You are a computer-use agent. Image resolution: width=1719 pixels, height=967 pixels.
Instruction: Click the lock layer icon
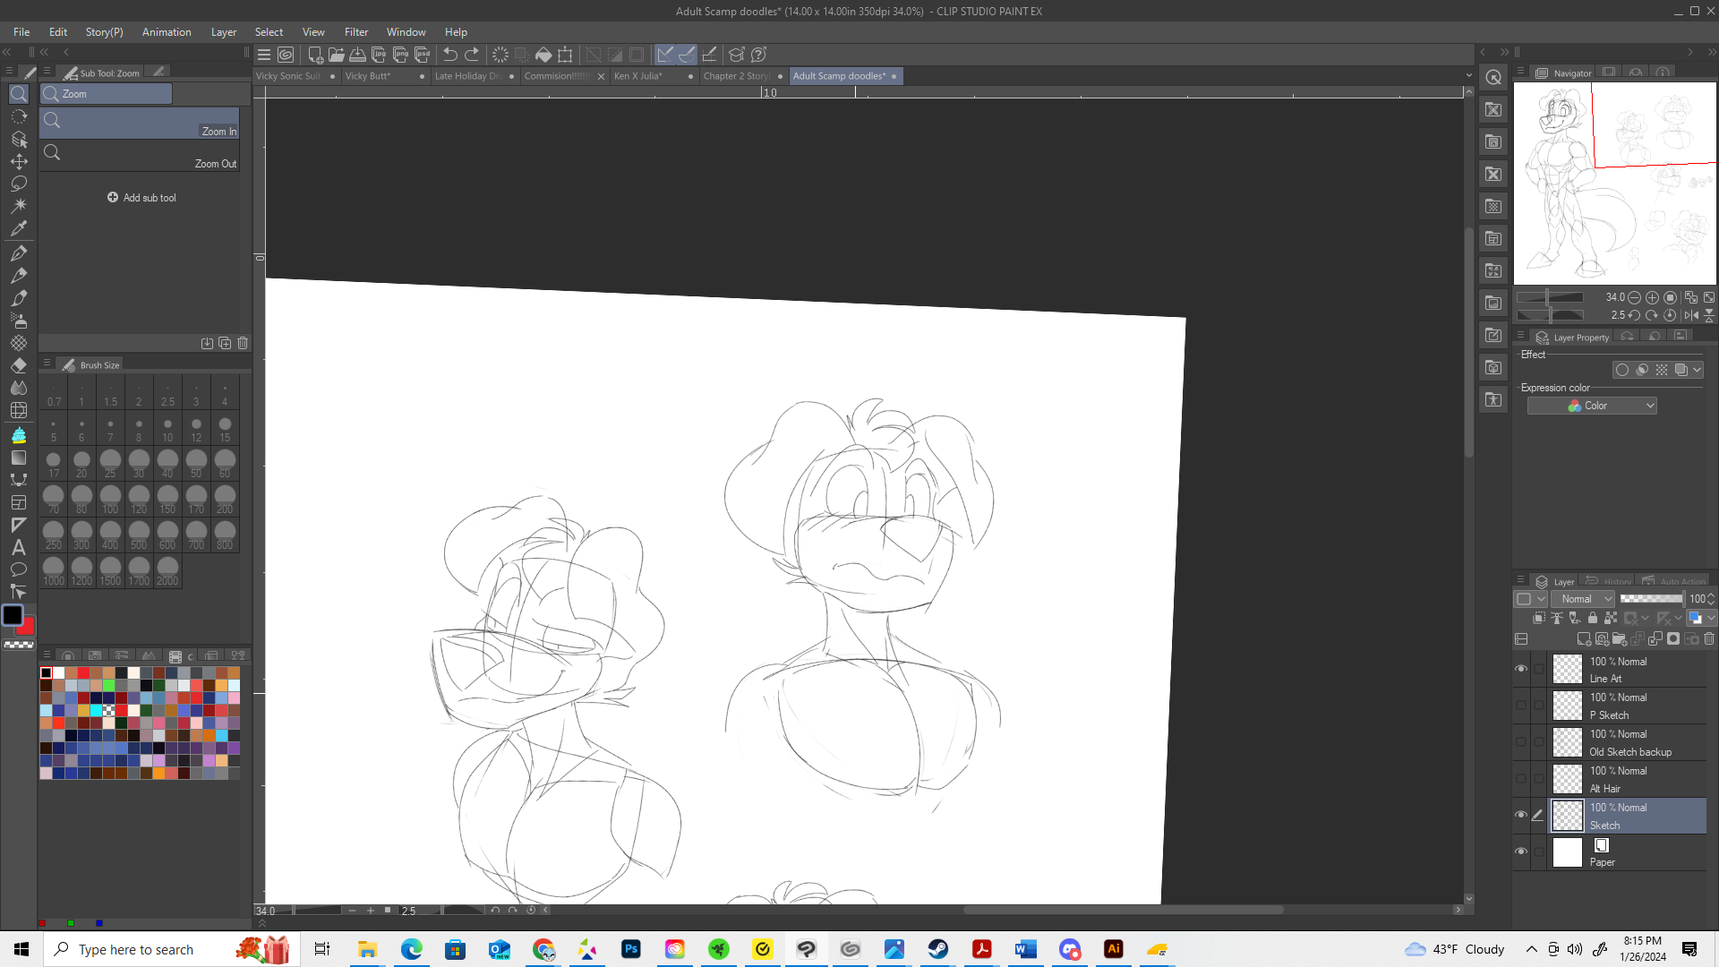(x=1593, y=618)
